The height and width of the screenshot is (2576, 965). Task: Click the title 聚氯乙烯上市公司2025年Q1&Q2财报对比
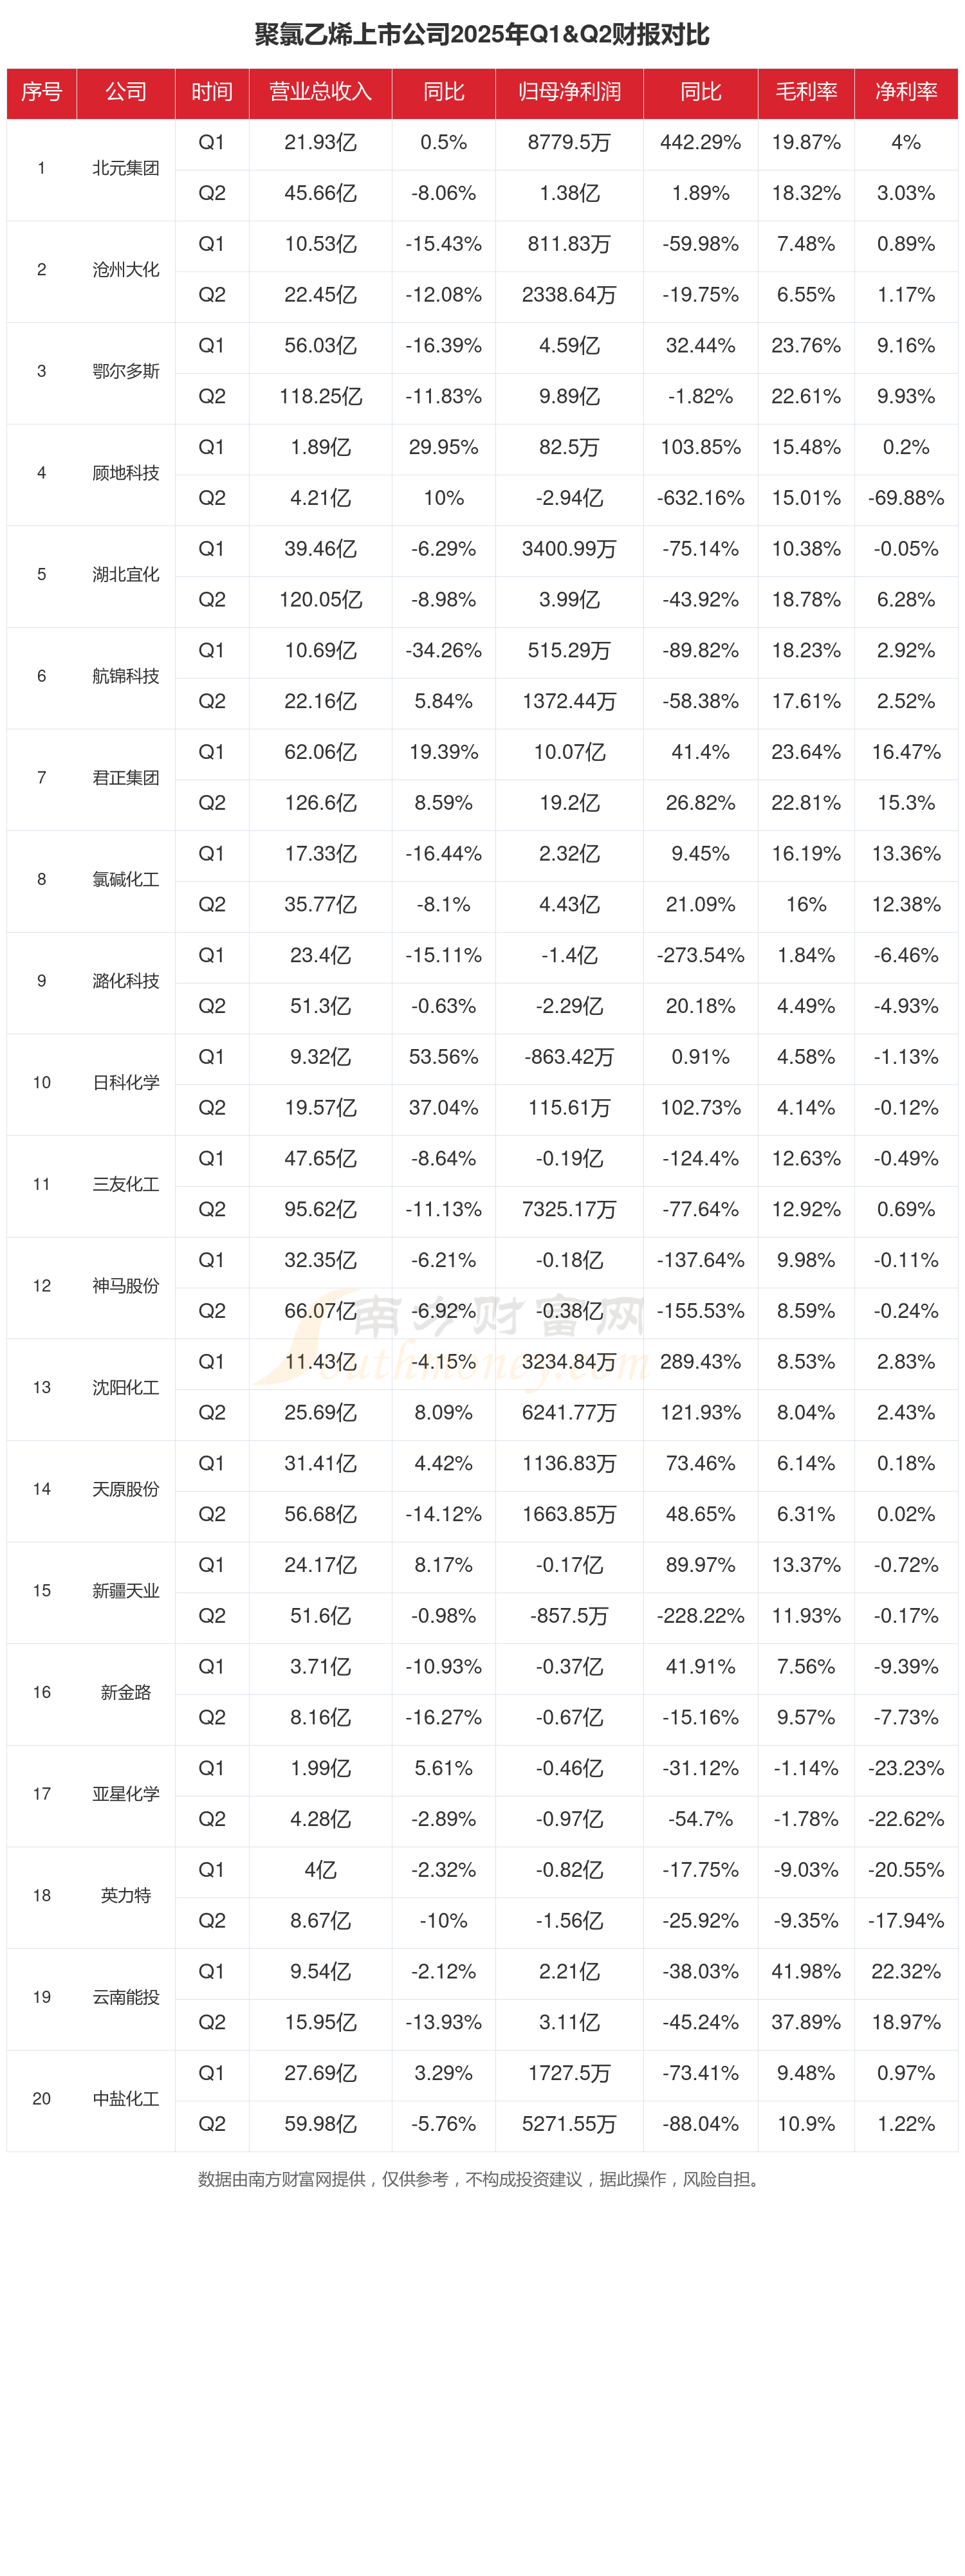pos(482,35)
